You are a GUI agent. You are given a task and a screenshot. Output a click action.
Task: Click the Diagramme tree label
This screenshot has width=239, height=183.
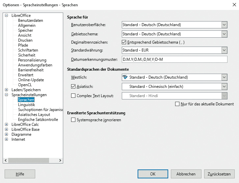pos(21,134)
